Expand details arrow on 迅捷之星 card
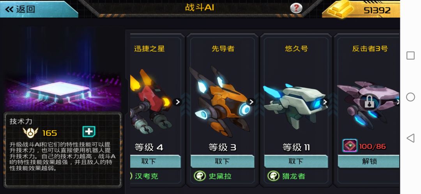Viewport: 421px width, 194px height. 177,102
